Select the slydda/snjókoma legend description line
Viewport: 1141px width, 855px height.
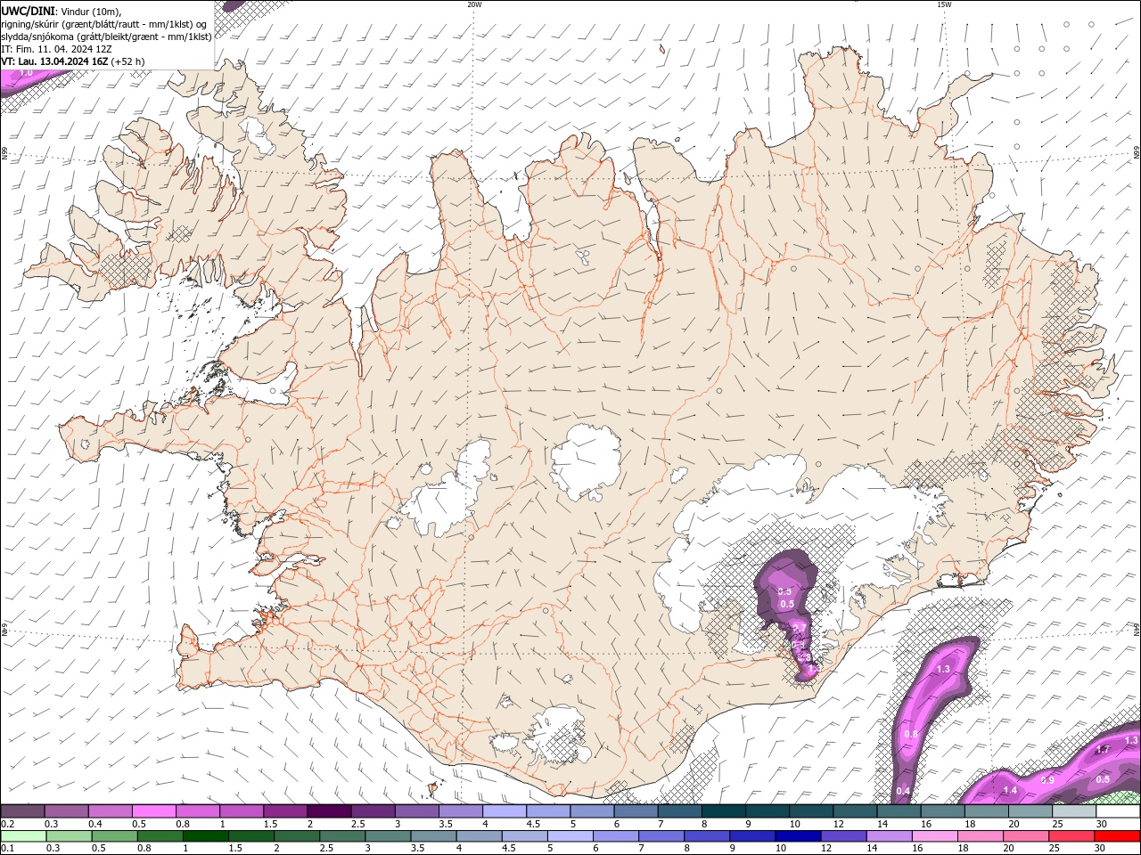coord(107,37)
